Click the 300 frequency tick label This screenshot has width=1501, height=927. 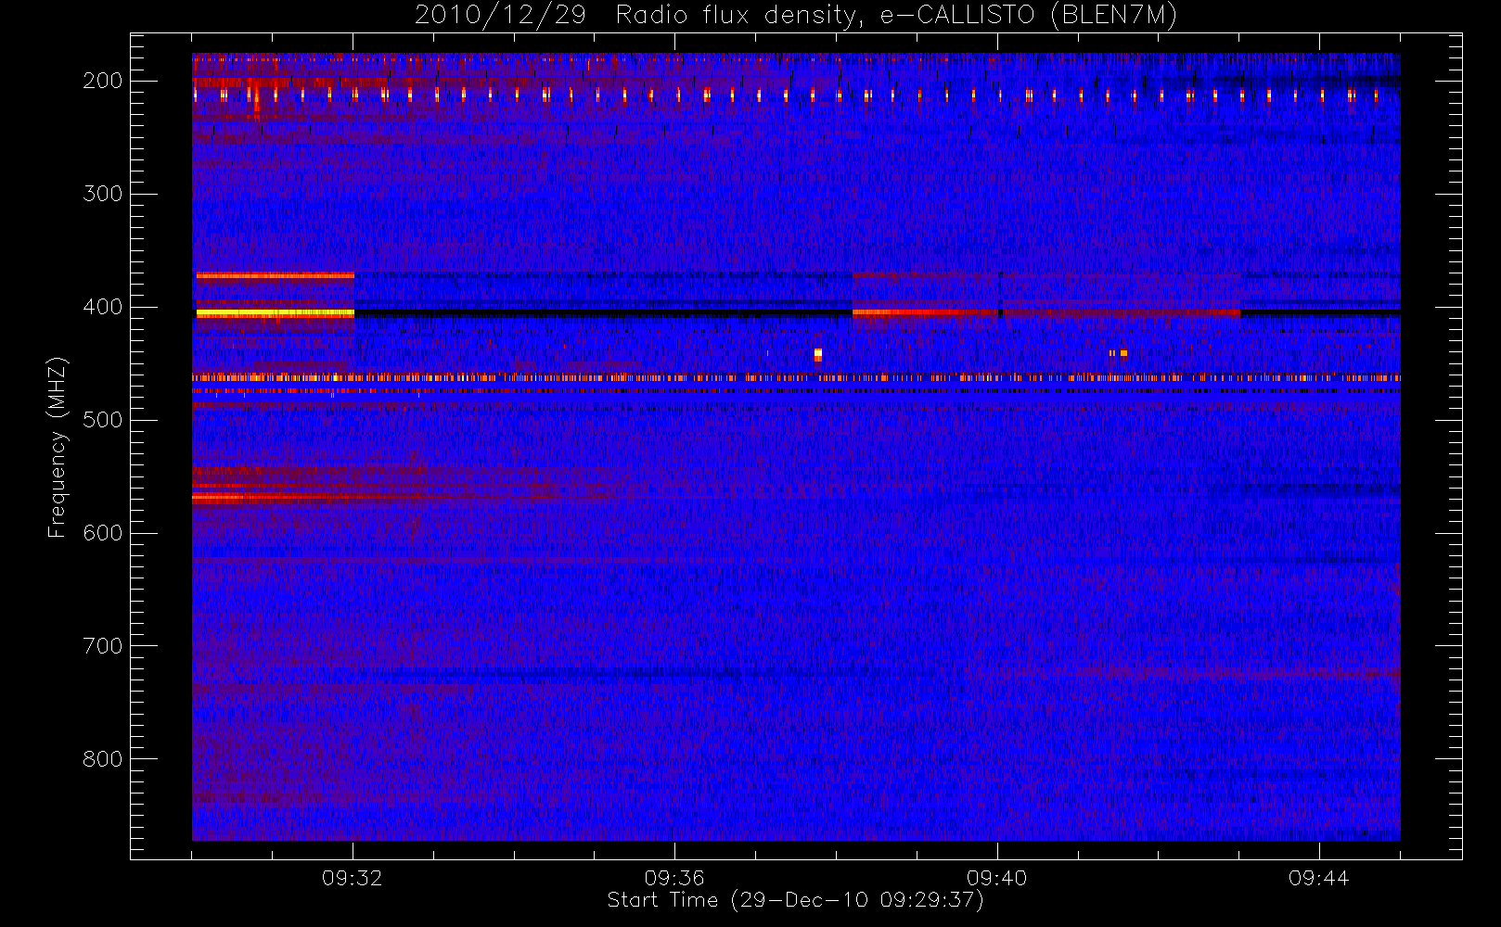tap(102, 194)
